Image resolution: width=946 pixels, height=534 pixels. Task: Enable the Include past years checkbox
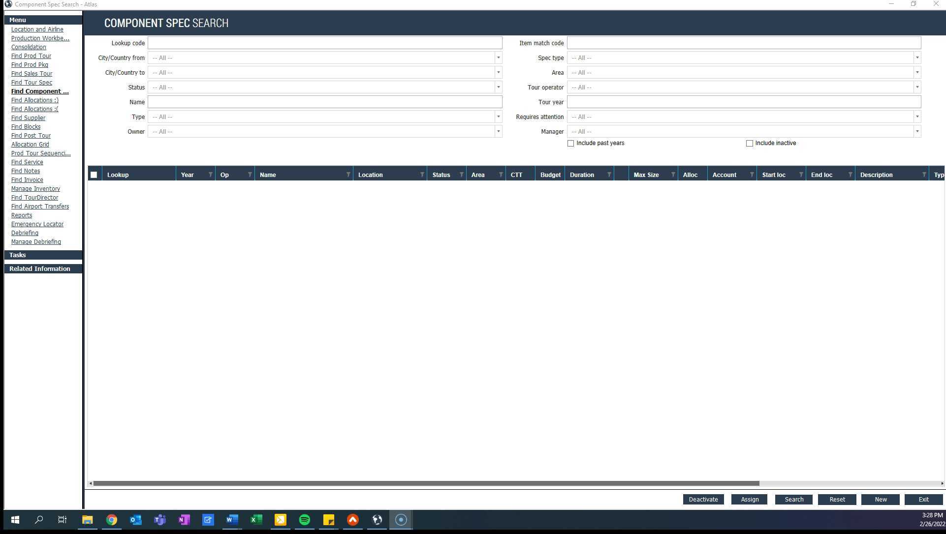point(571,143)
